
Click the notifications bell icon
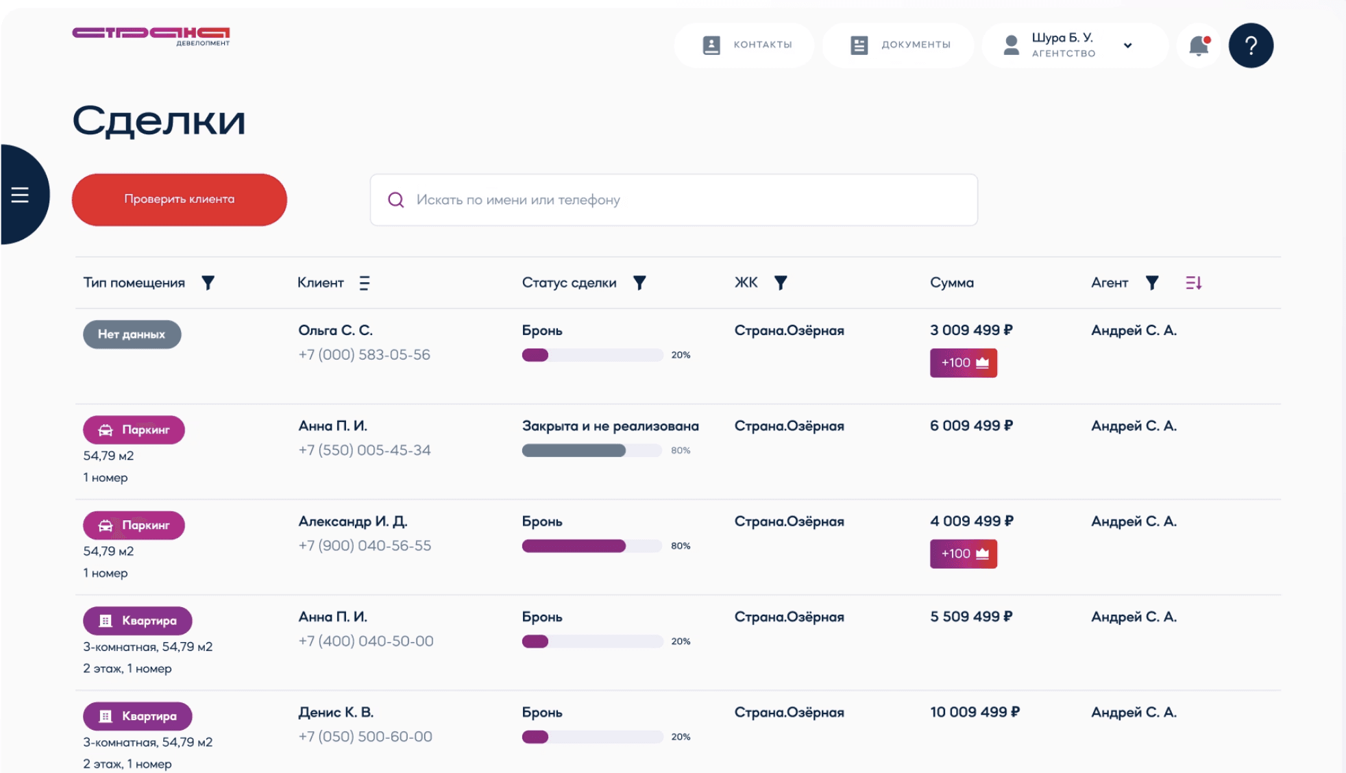click(1199, 46)
